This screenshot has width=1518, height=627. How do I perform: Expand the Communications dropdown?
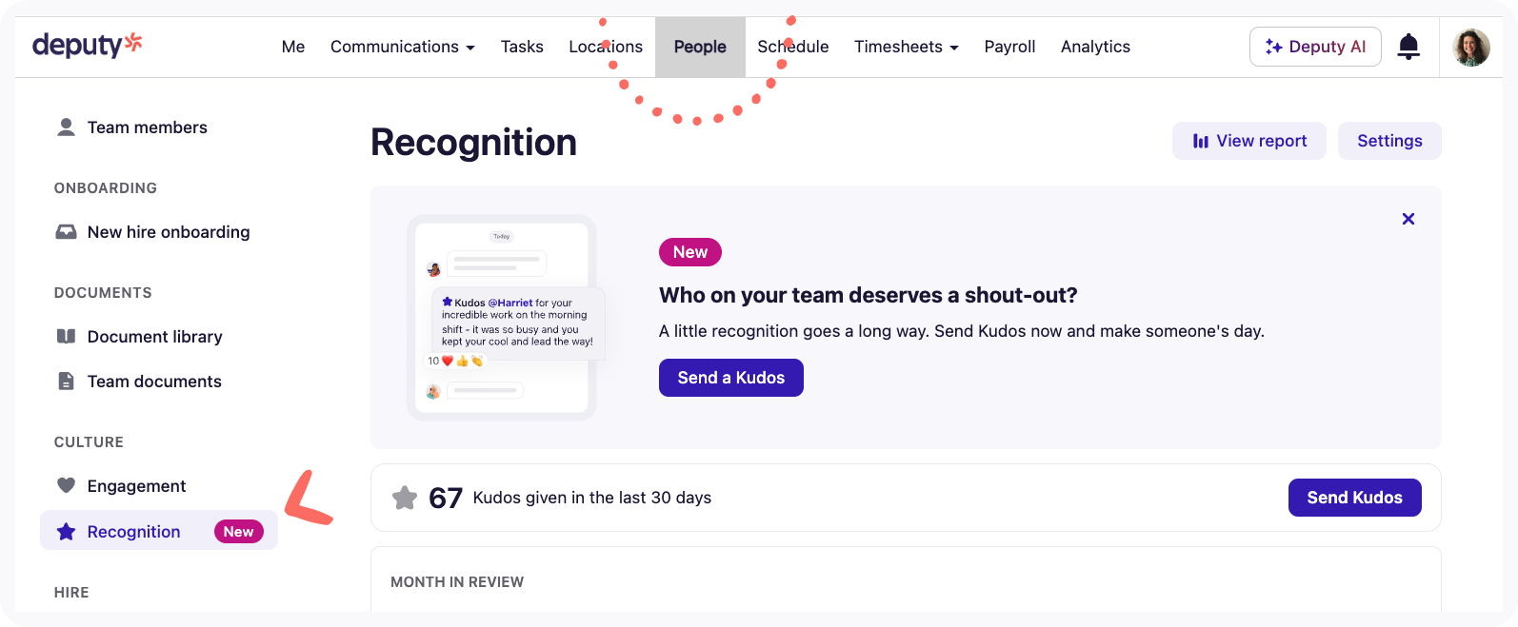coord(402,46)
